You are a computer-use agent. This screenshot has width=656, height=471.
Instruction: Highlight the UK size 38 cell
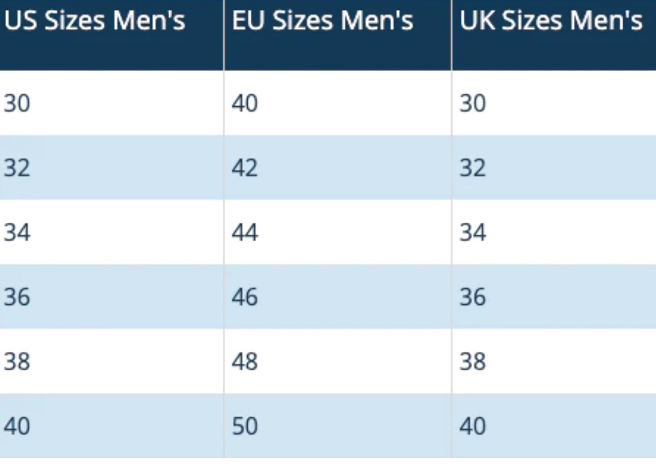point(473,362)
